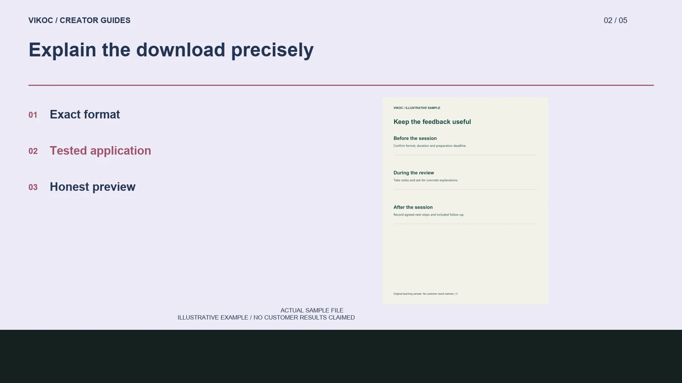Click the 'Original teaching sample' footer note

(425, 294)
